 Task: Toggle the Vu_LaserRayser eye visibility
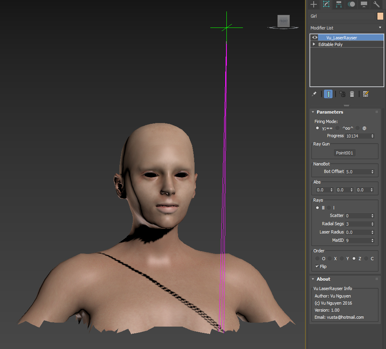tap(314, 37)
